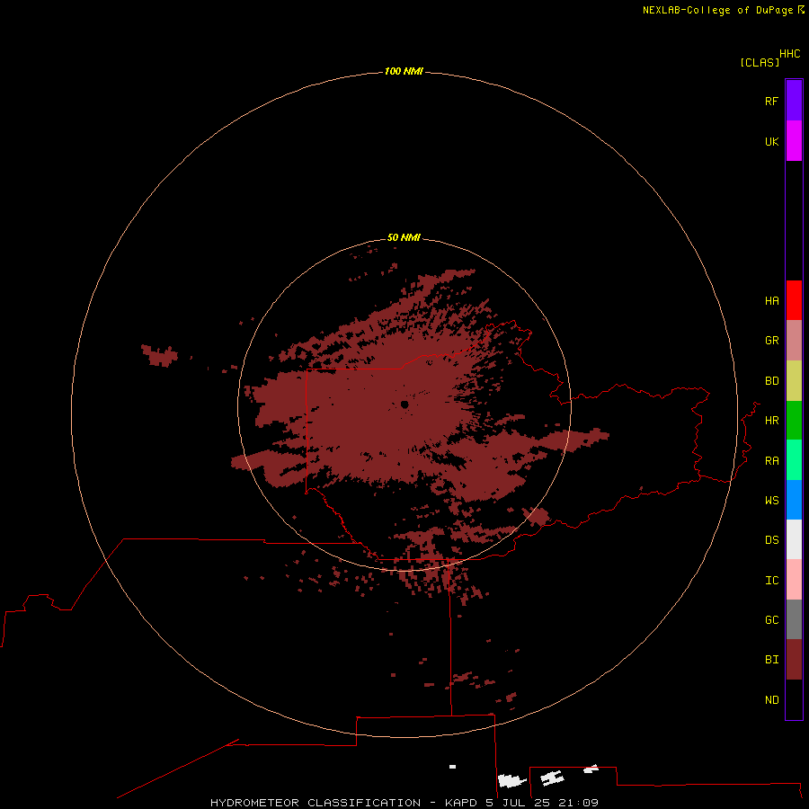Click the GC gray legend swatch
Viewport: 809px width, 809px height.
pyautogui.click(x=794, y=619)
